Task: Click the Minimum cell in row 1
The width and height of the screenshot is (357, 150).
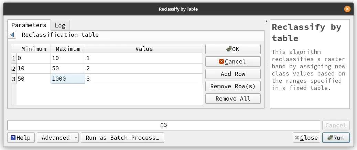Action: point(33,58)
